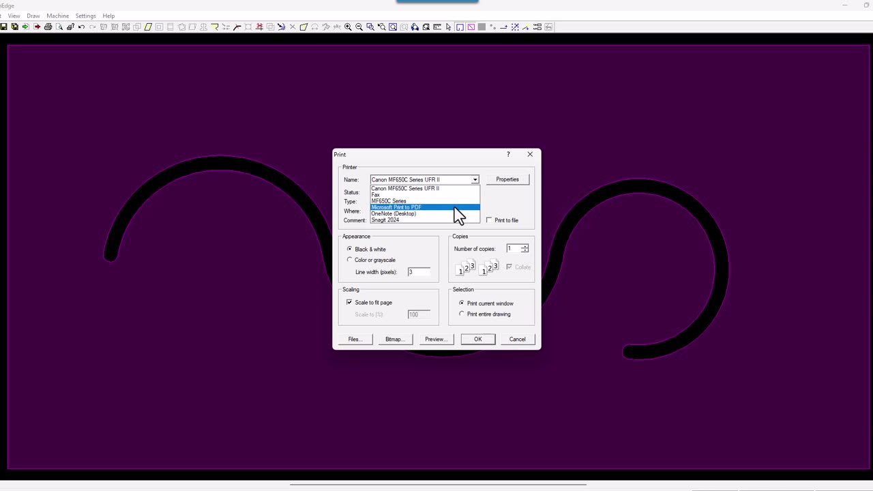This screenshot has height=491, width=873.
Task: Click OK to confirm printing
Action: [x=478, y=339]
